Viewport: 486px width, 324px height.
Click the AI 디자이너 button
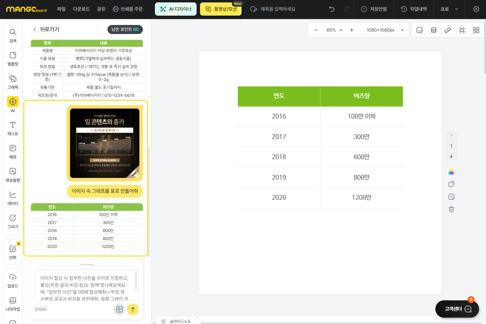[175, 9]
